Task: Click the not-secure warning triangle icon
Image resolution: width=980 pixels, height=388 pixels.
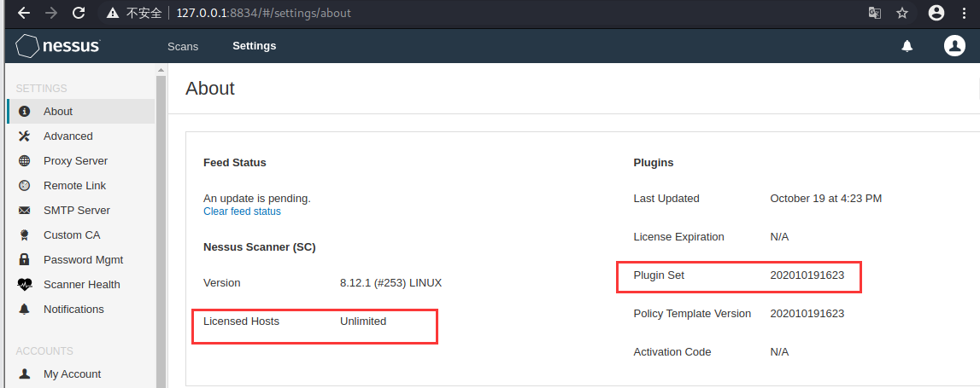Action: pyautogui.click(x=113, y=13)
